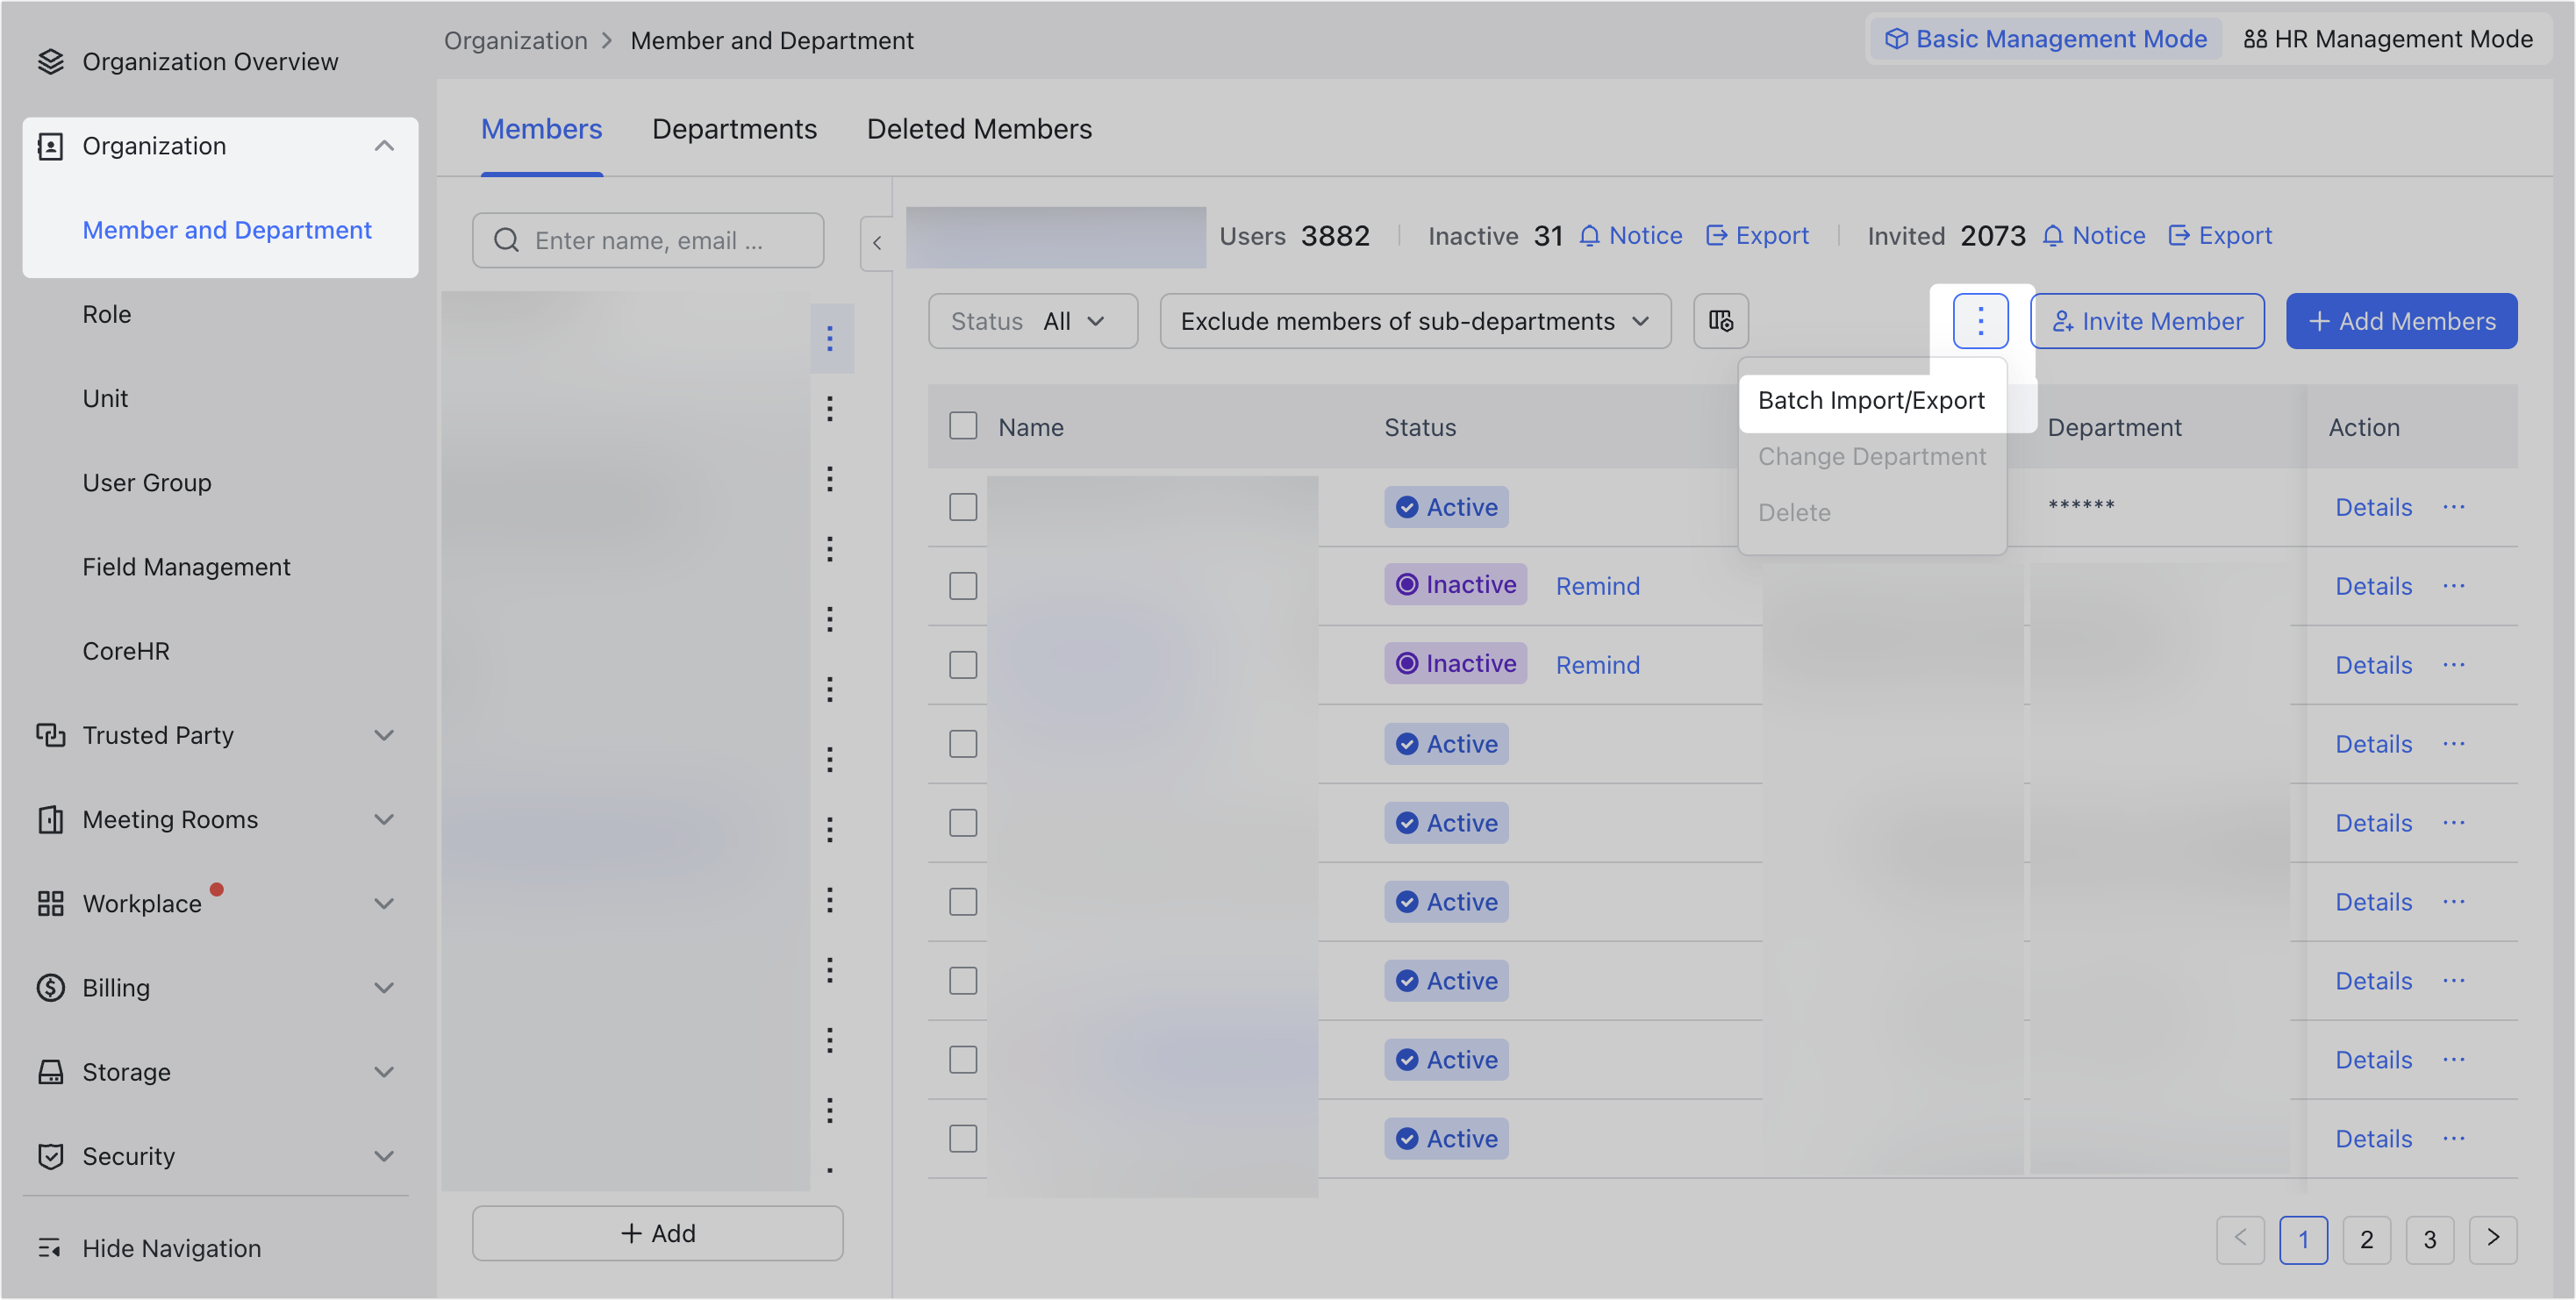The height and width of the screenshot is (1300, 2576).
Task: Check the checkbox for the first Active member
Action: pos(962,507)
